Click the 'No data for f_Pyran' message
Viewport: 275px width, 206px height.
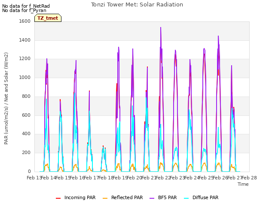pyautogui.click(x=24, y=10)
